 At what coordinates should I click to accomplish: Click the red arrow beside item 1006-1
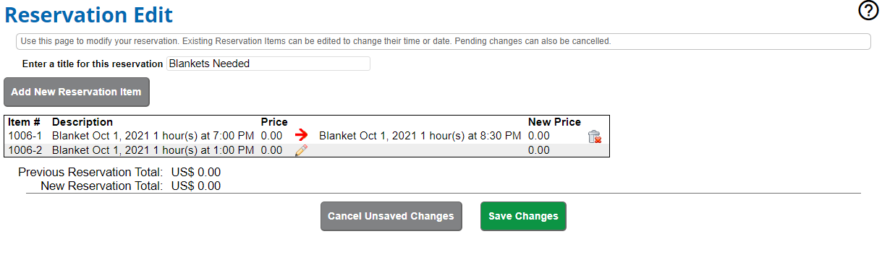click(302, 135)
